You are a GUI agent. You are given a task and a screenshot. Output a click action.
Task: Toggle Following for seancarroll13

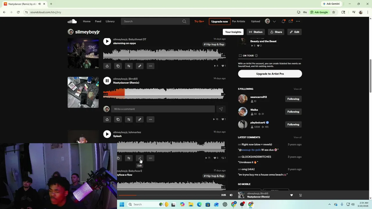pos(293,99)
